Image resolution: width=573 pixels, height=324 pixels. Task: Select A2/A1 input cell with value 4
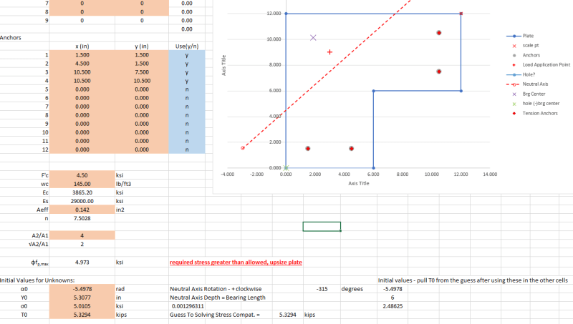tap(82, 235)
